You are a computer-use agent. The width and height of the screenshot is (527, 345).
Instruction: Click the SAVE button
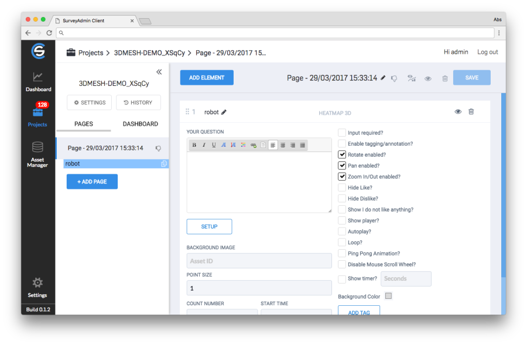point(471,78)
